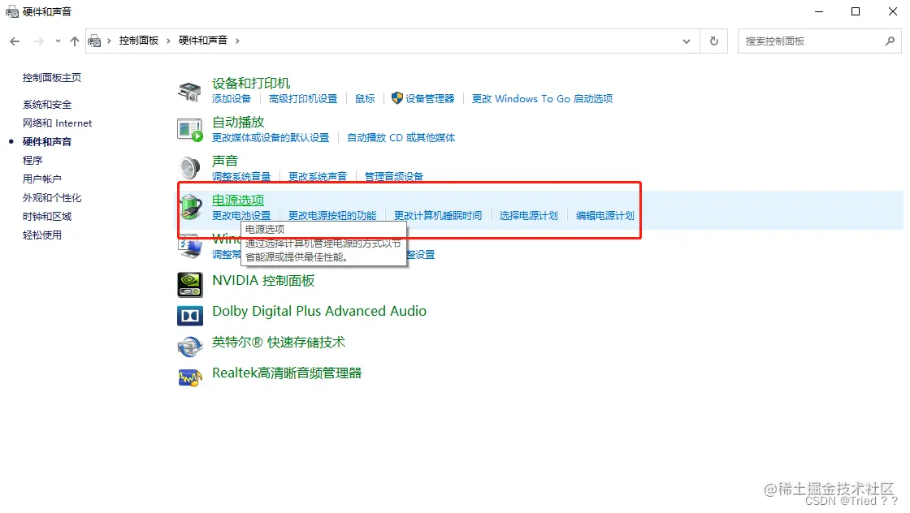Open 自动播放 heading
Screen dimensions: 910x513
tap(238, 123)
